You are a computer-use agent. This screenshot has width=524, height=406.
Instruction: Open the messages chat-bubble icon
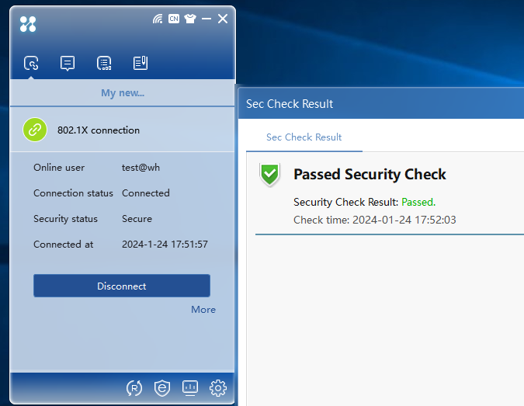[68, 63]
